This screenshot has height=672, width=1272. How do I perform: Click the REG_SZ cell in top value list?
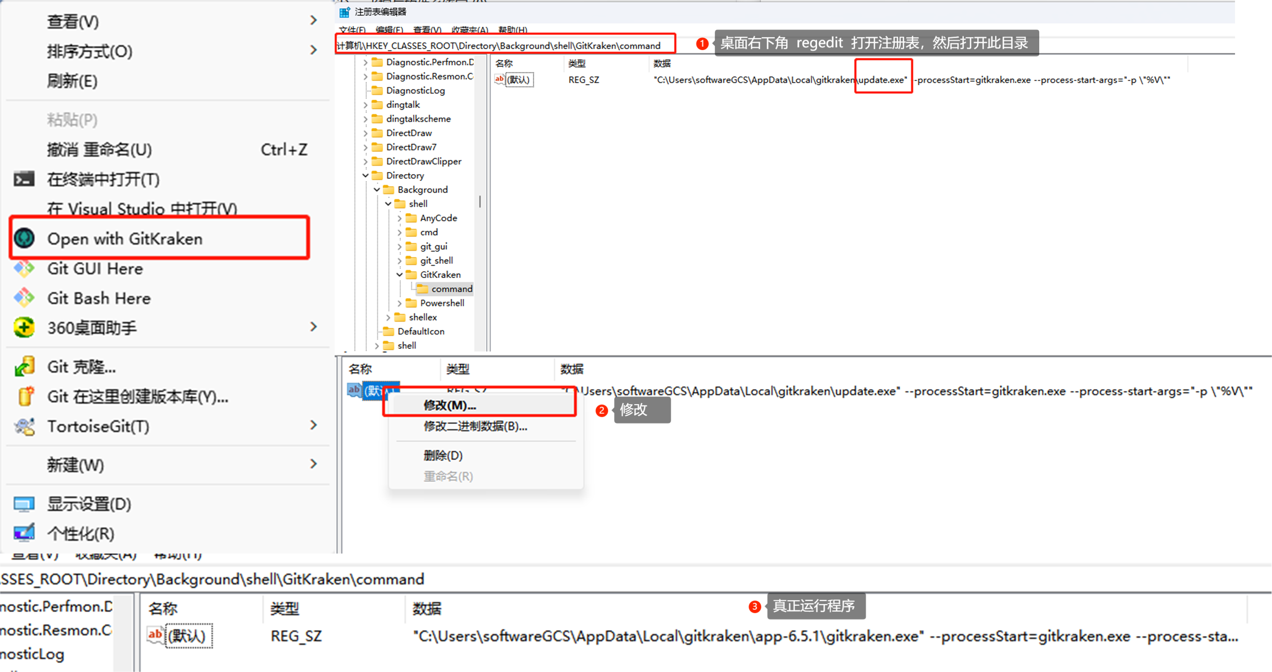[584, 79]
